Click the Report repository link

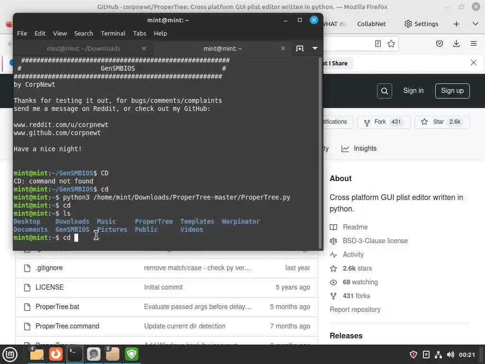click(355, 309)
